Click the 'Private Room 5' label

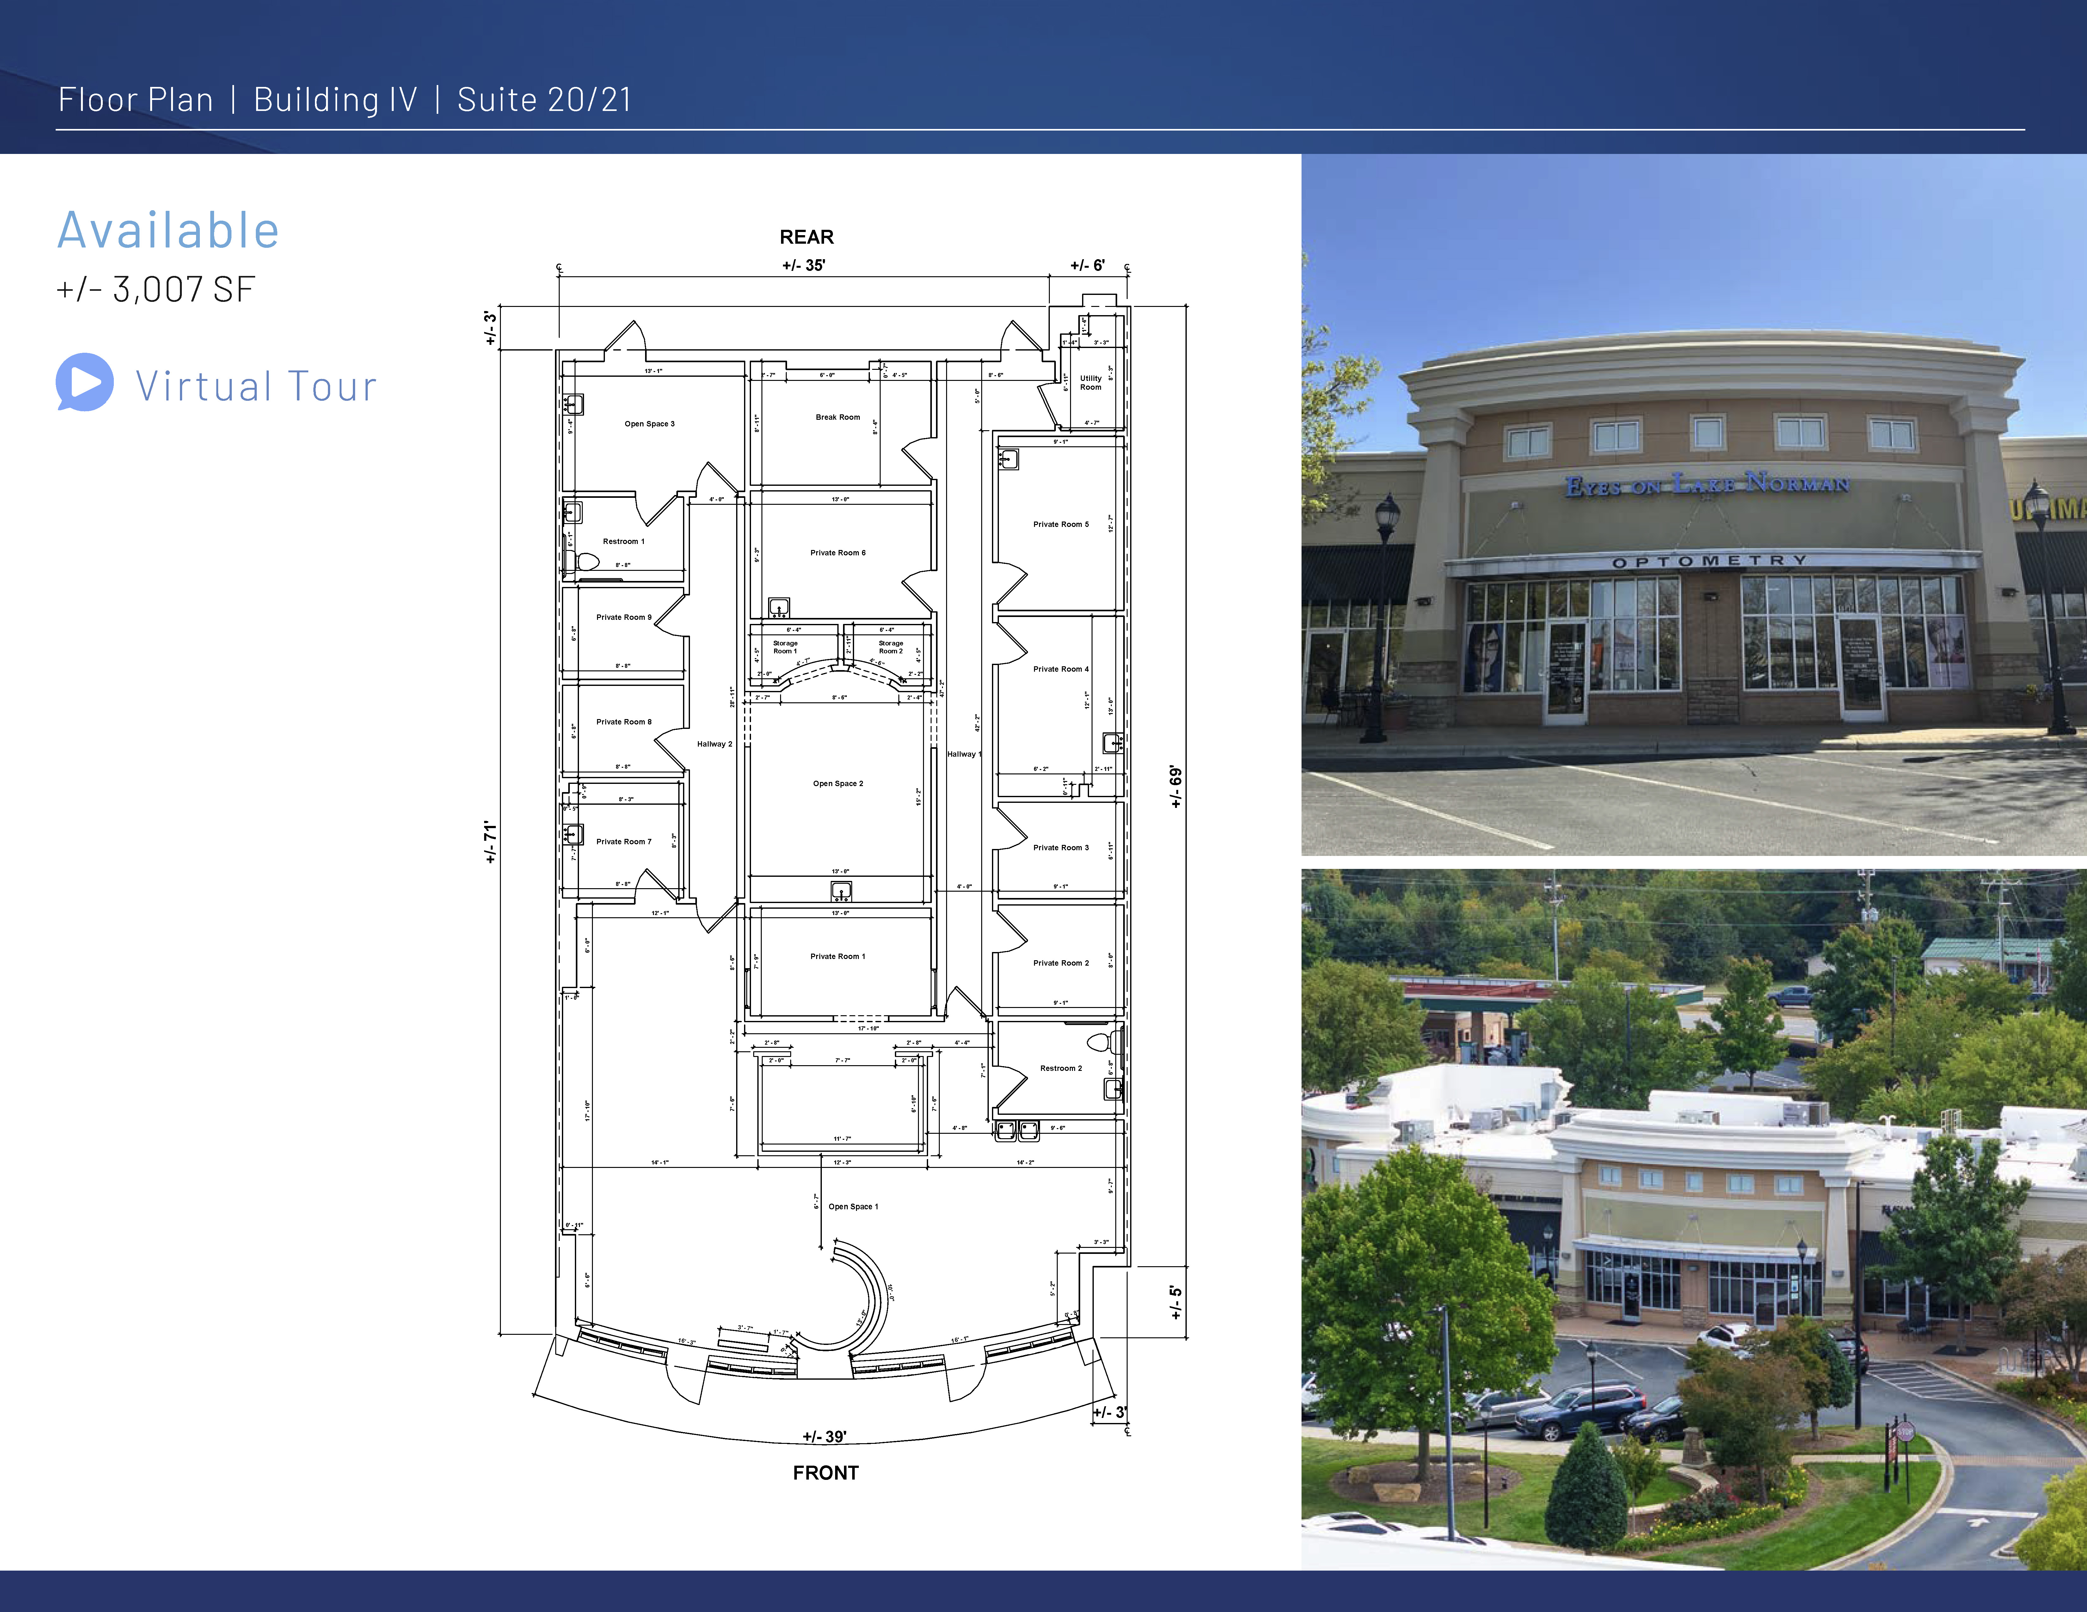(x=1061, y=524)
